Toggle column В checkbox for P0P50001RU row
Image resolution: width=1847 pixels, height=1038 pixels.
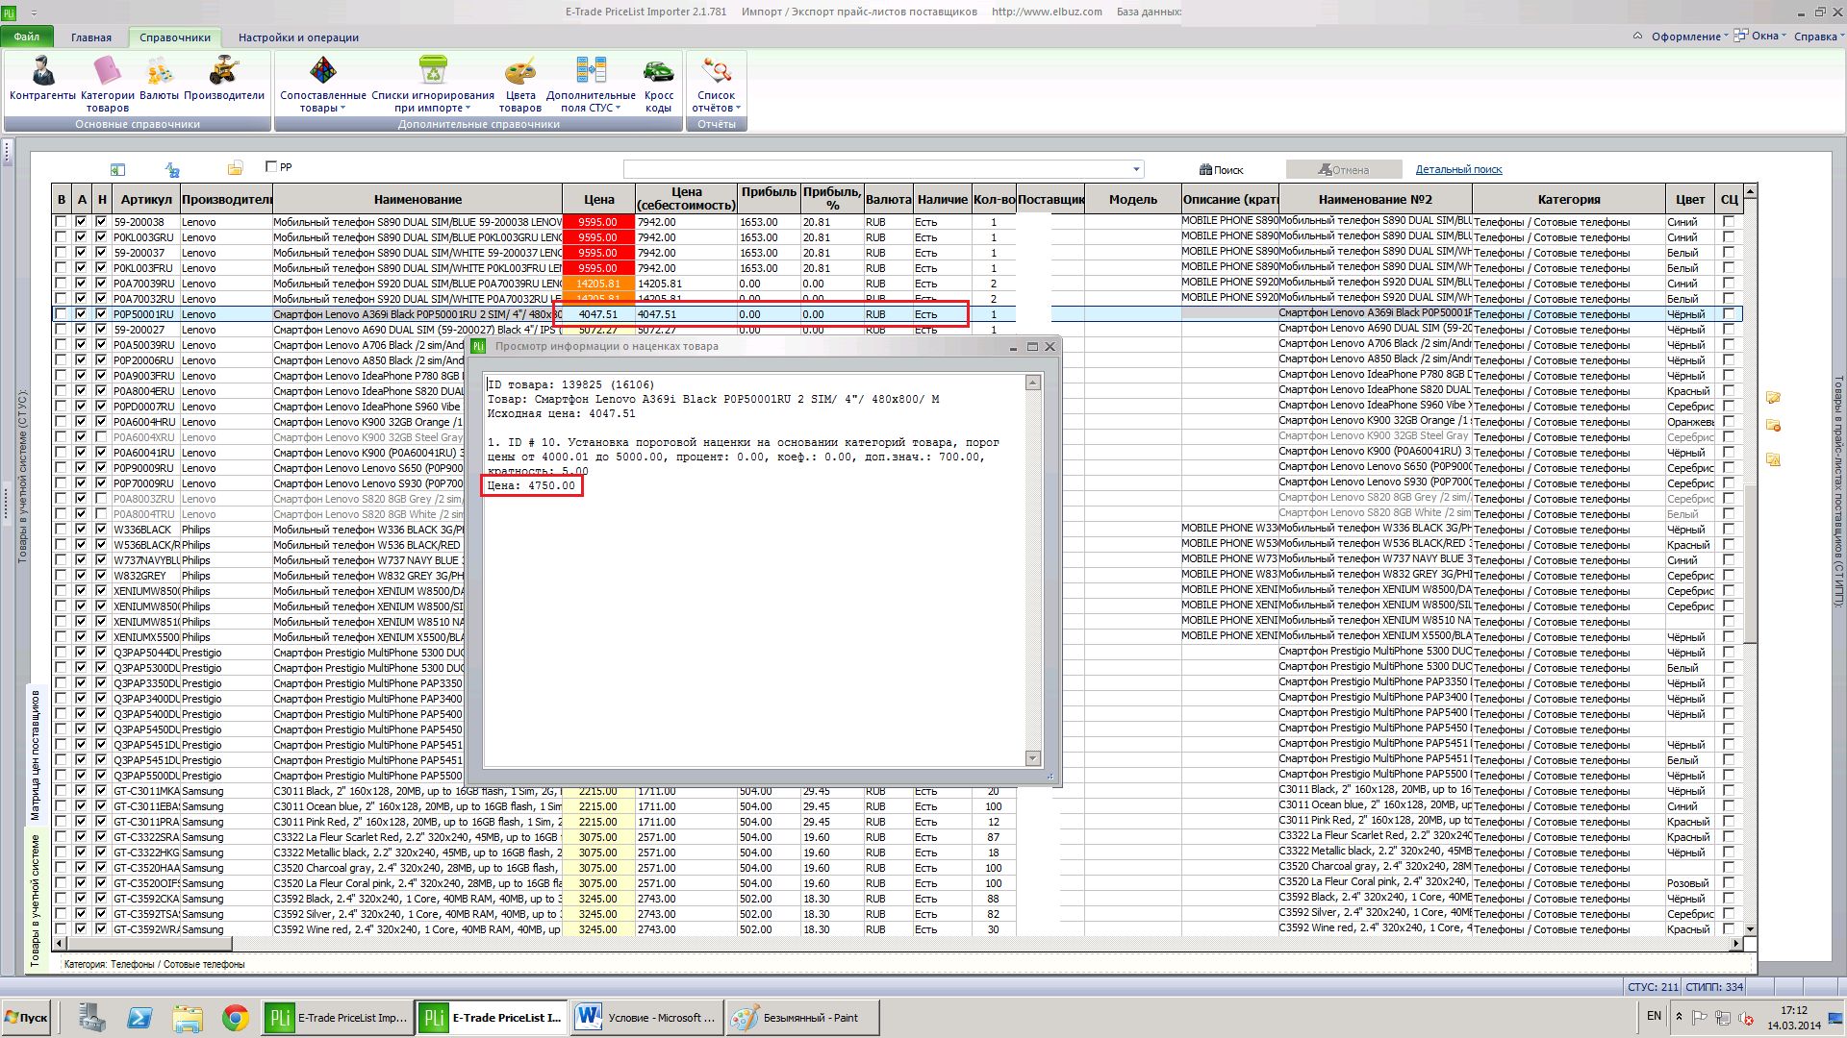tap(62, 314)
